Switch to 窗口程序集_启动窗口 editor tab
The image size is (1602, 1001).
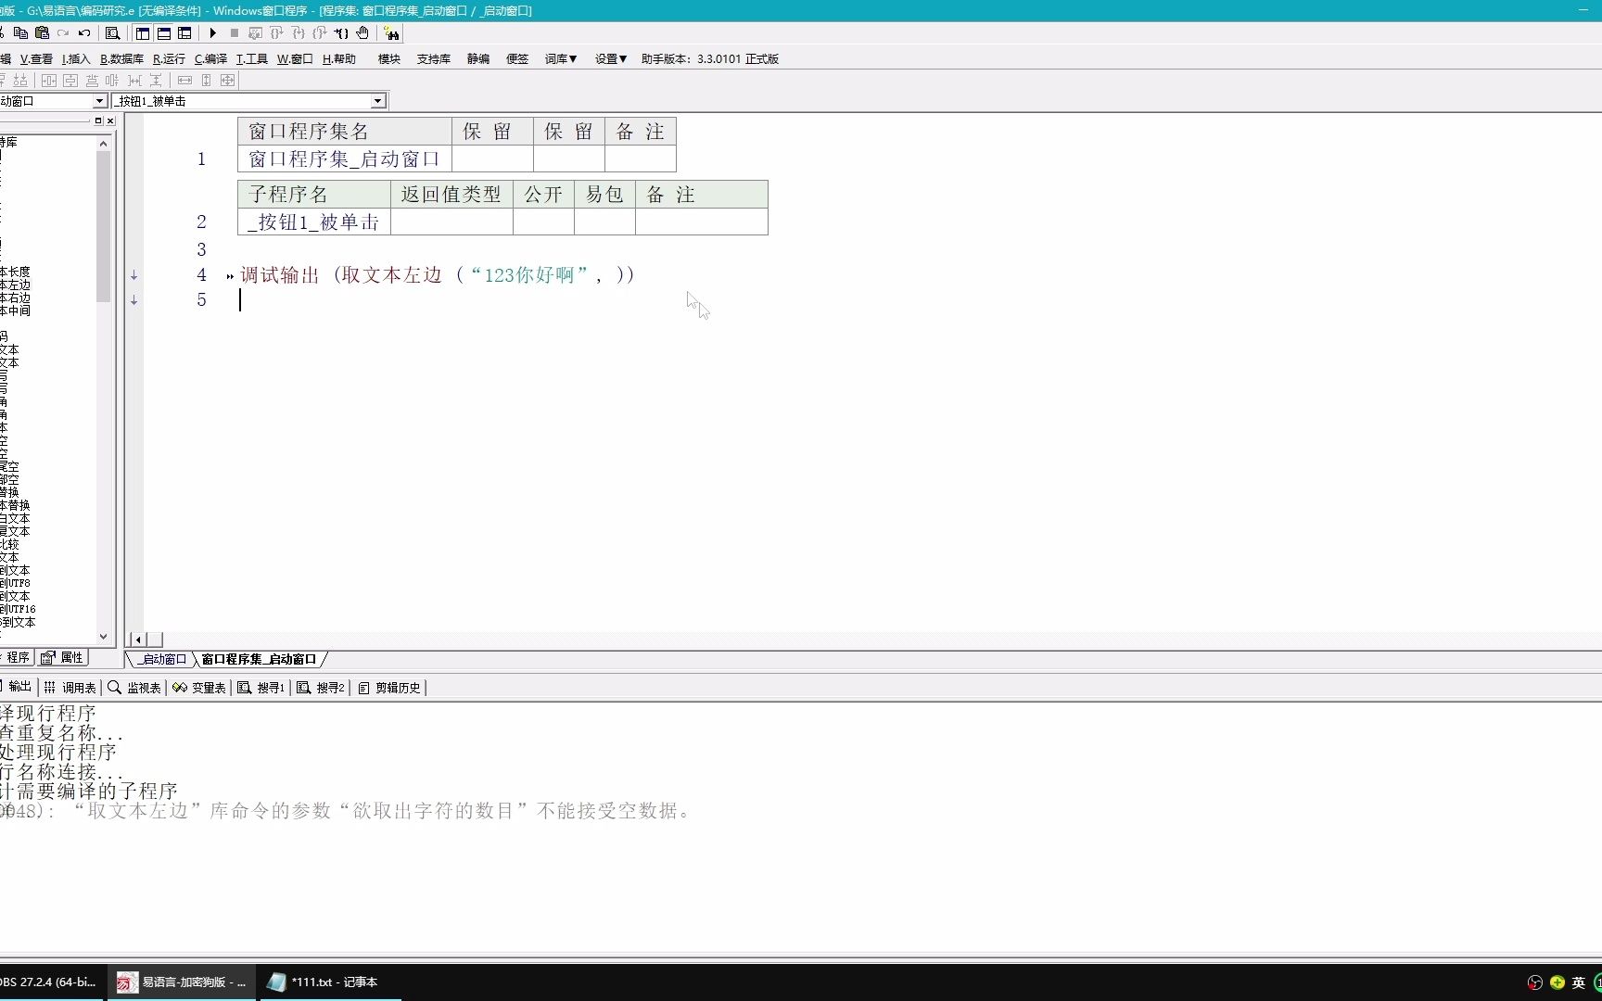click(x=259, y=659)
